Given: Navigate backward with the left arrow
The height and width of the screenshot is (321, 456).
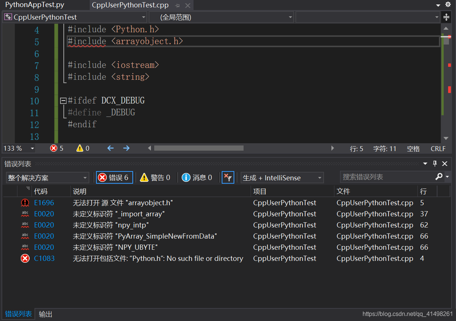Looking at the screenshot, I should click(110, 148).
